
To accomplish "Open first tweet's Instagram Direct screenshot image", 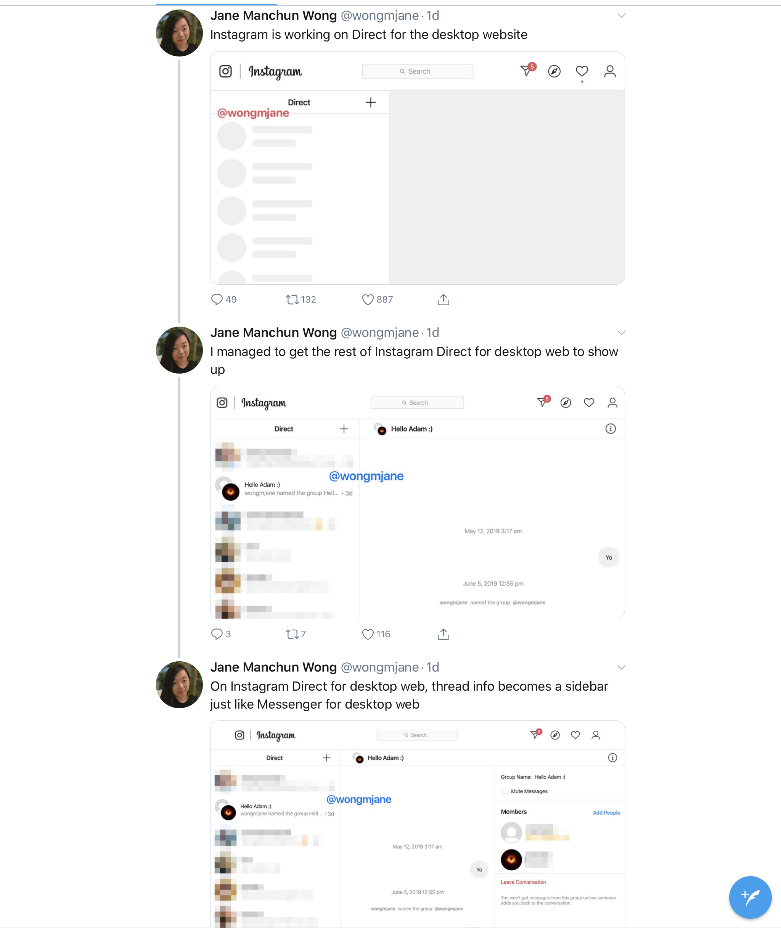I will pos(417,168).
